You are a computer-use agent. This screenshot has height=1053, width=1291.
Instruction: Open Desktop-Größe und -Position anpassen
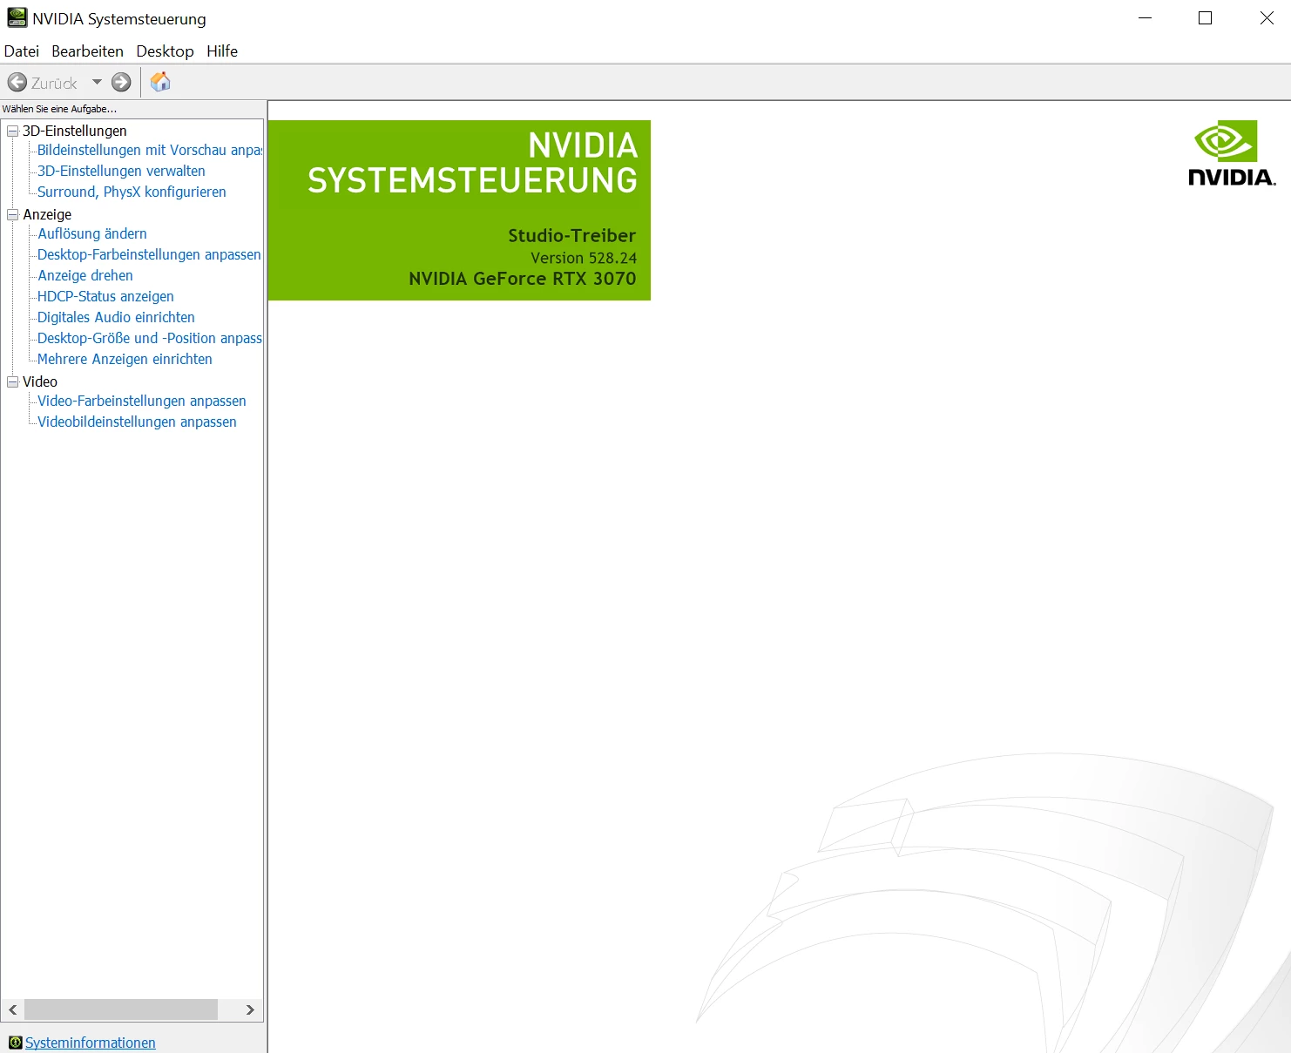tap(150, 338)
